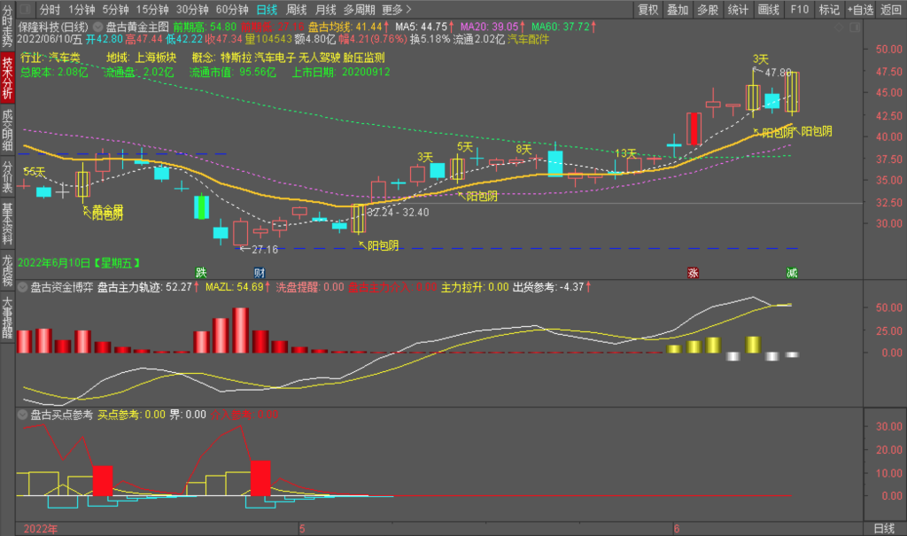Toggle 多股 multi-stock view
This screenshot has width=907, height=536.
[707, 10]
